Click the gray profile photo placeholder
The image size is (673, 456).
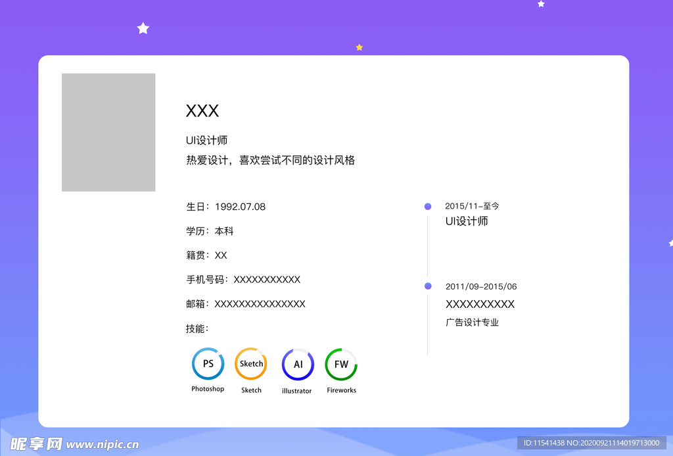pos(108,132)
